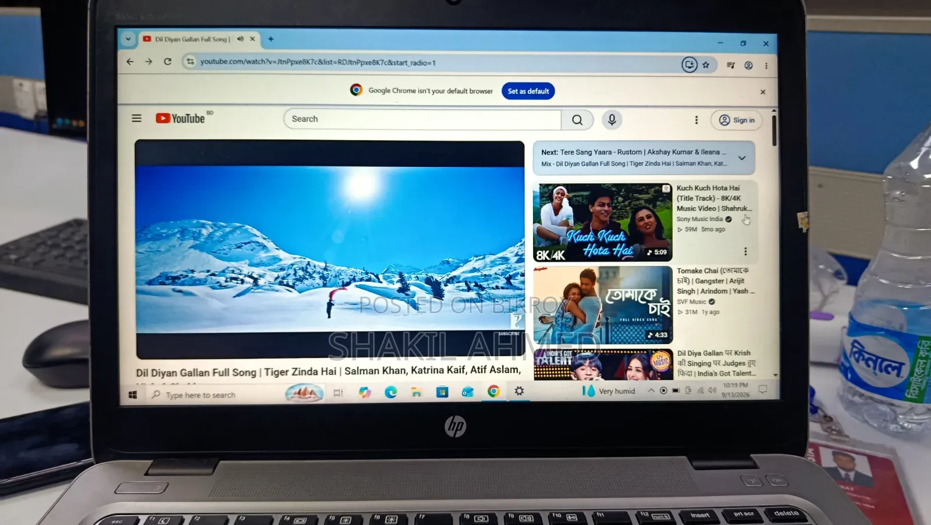
Task: Launch Copilot from the taskbar
Action: click(x=365, y=392)
